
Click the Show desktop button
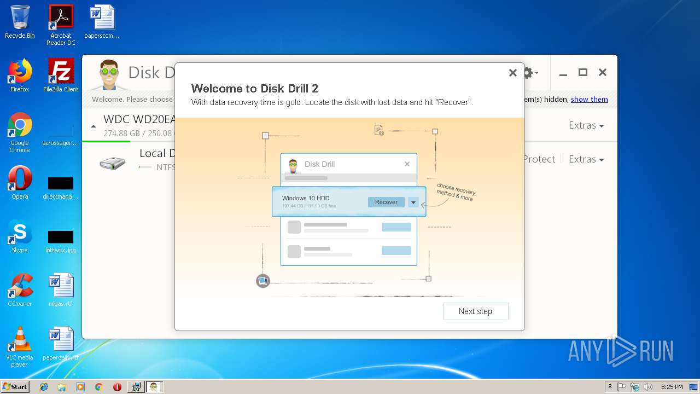695,387
